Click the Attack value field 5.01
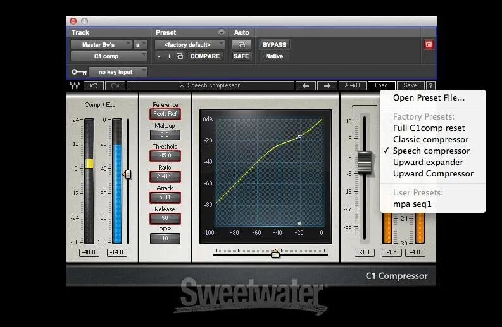 165,197
